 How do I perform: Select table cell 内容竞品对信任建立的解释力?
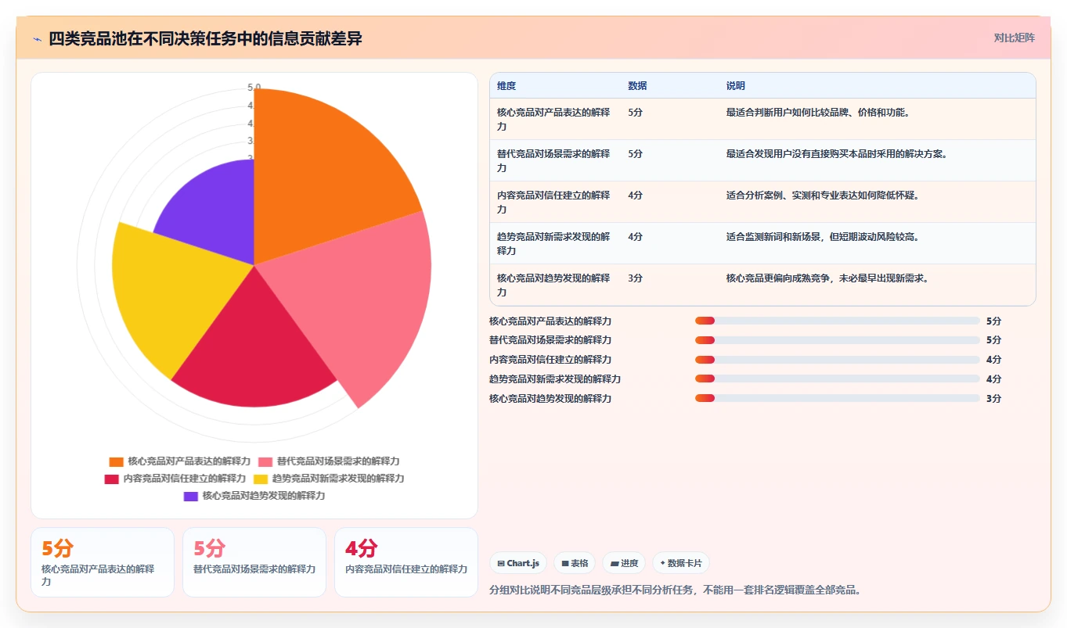[554, 202]
